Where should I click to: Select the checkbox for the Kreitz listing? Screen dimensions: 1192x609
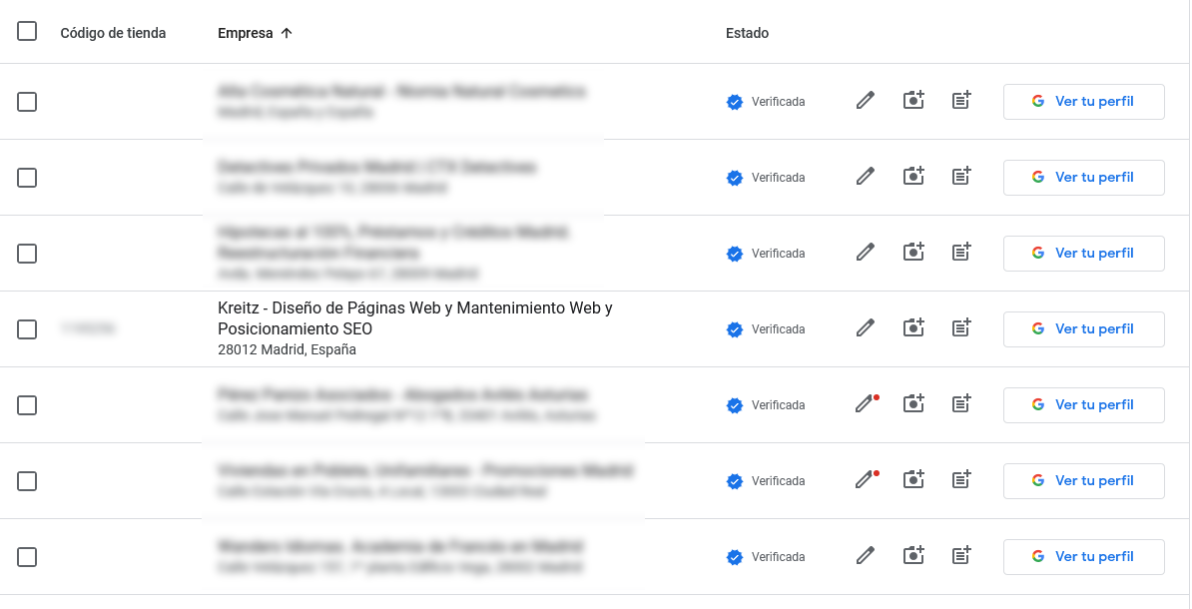27,328
